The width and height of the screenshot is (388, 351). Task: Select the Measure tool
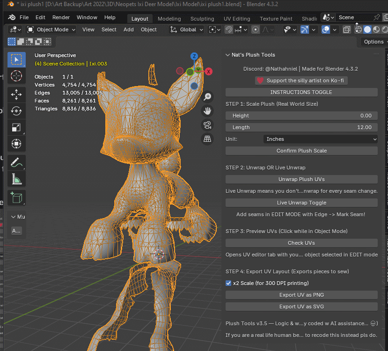coord(16,179)
